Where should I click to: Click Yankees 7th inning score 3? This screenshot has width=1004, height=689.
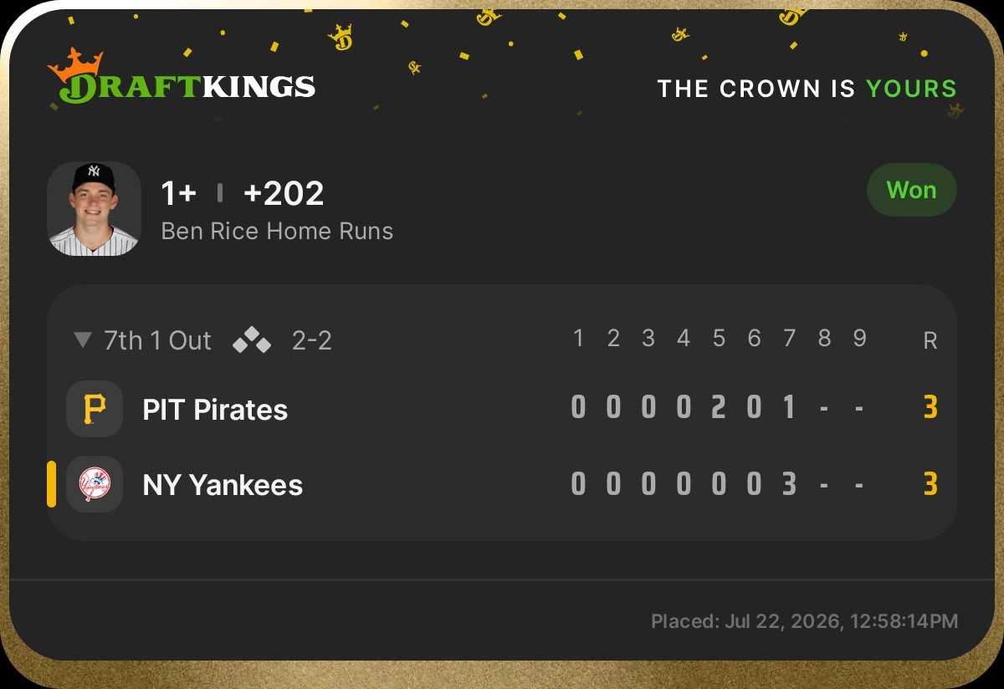pos(789,484)
